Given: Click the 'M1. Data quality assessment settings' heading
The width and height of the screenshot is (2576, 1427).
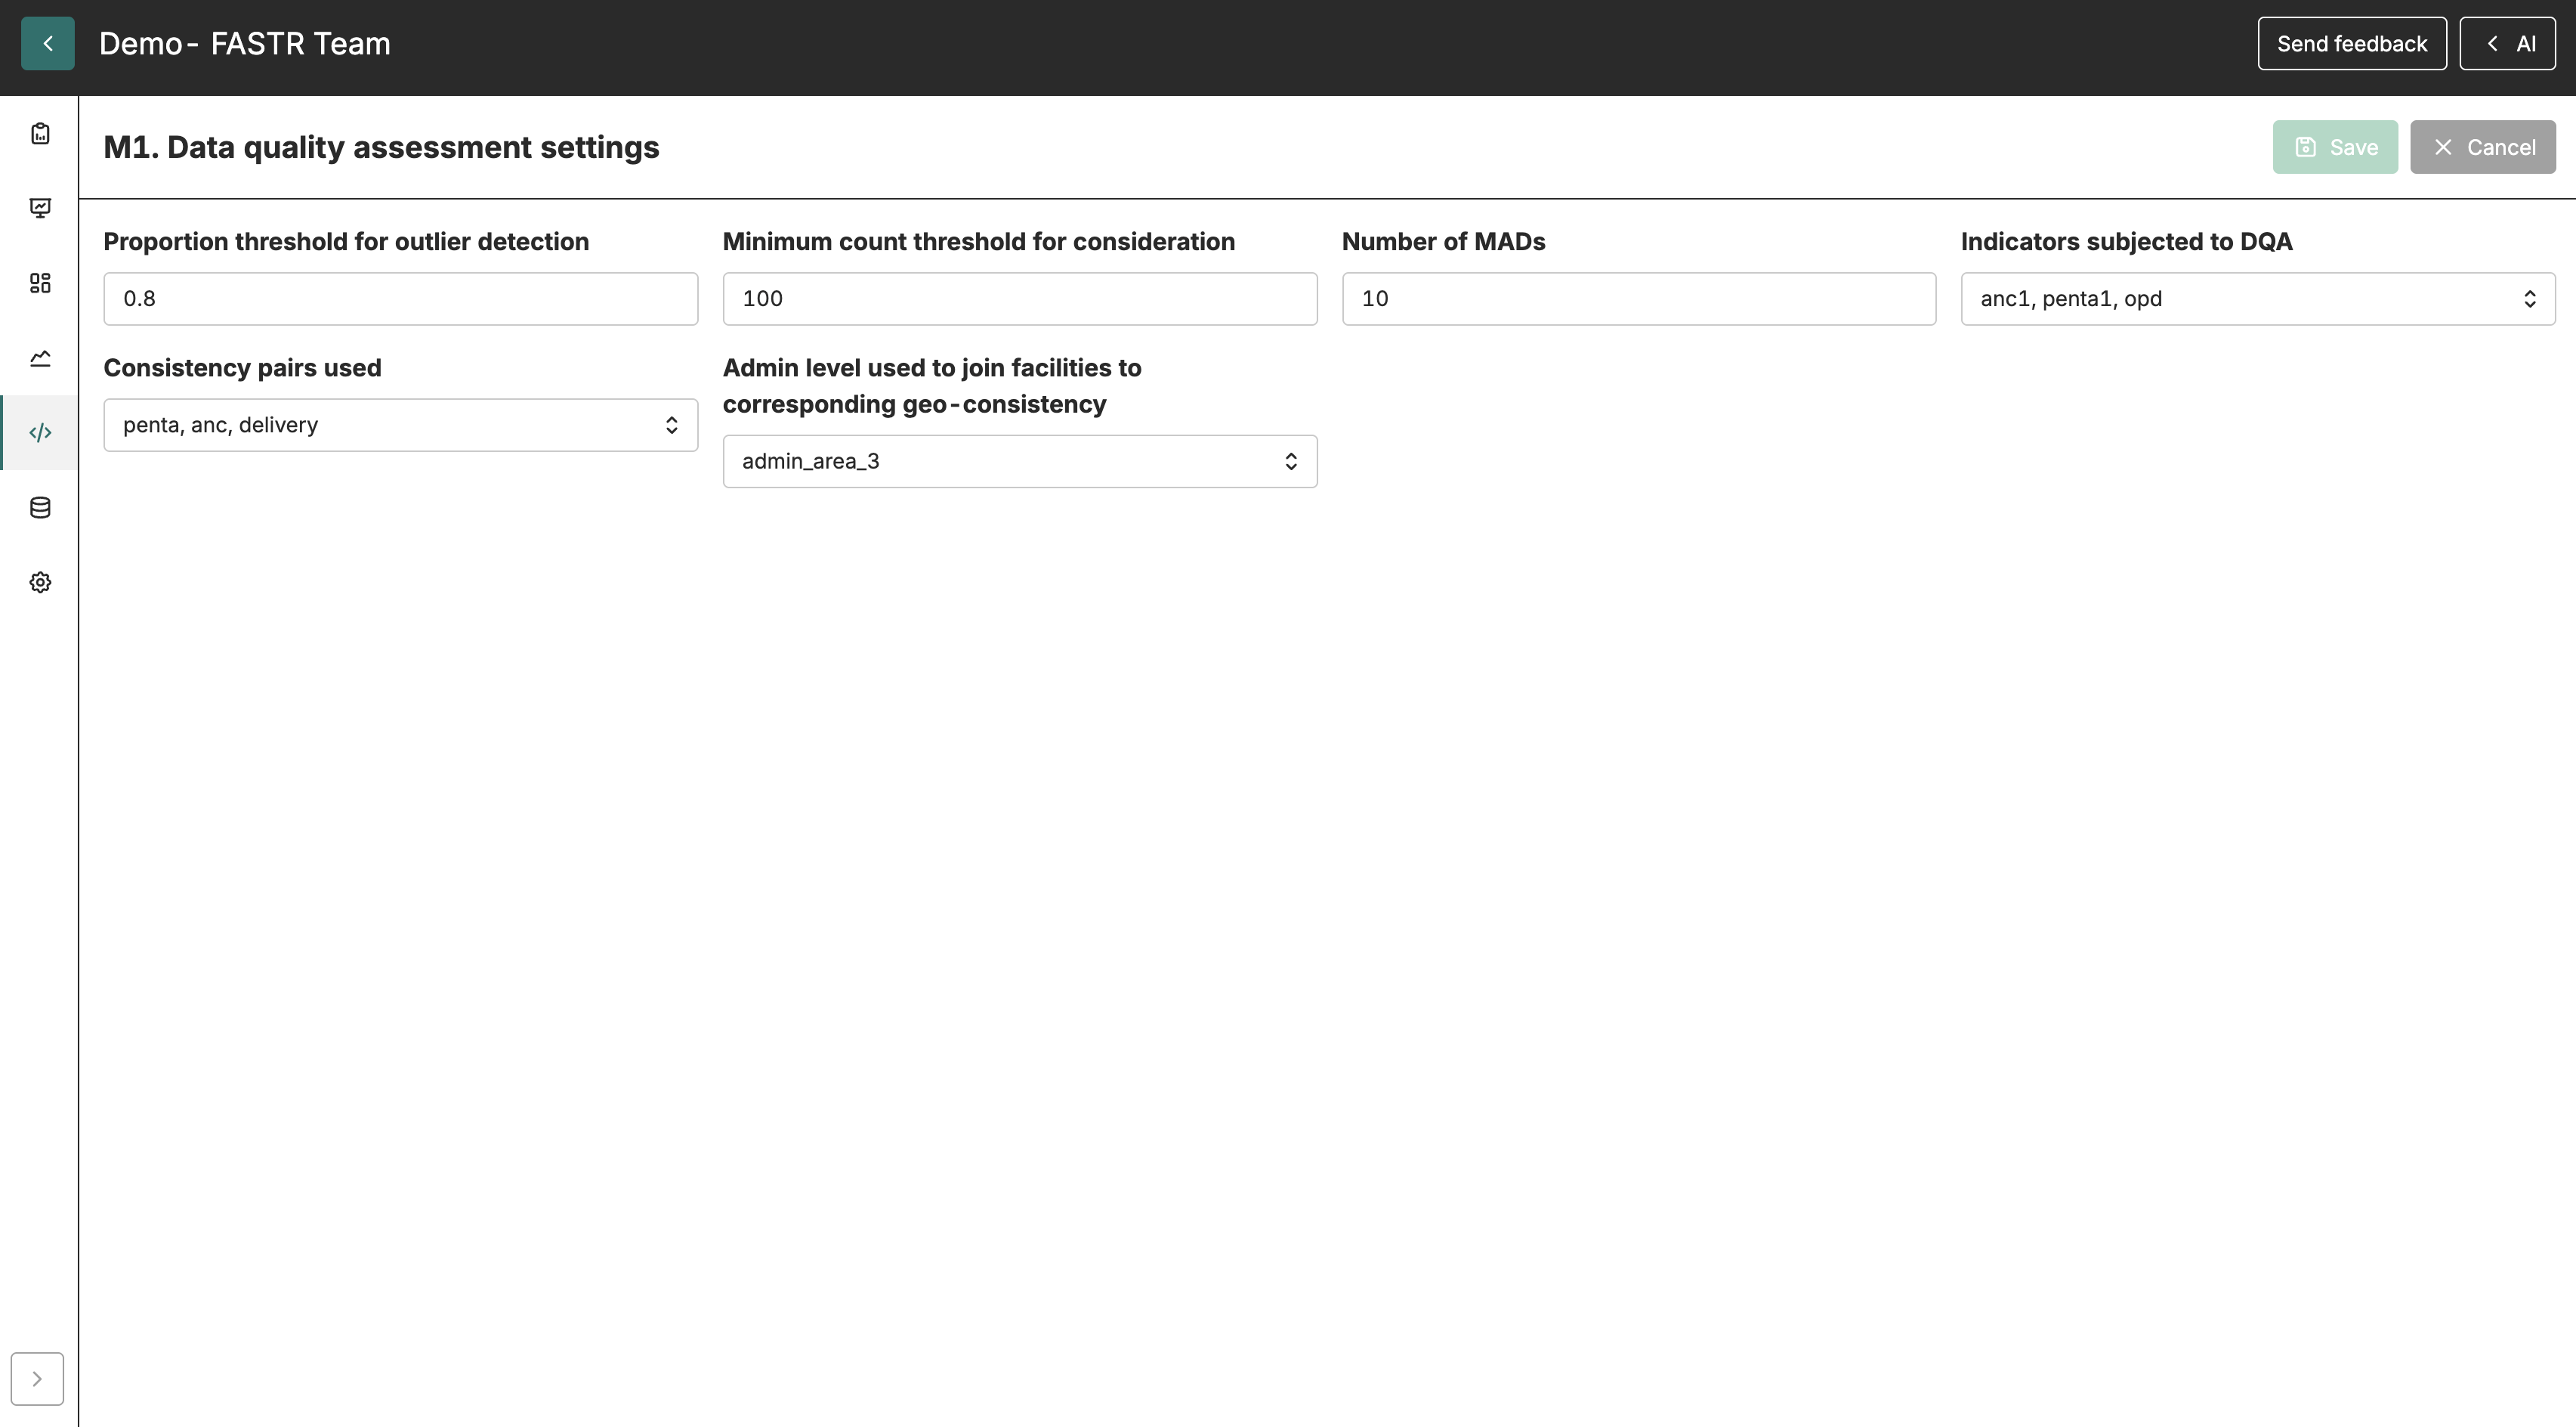Looking at the screenshot, I should click(x=381, y=147).
